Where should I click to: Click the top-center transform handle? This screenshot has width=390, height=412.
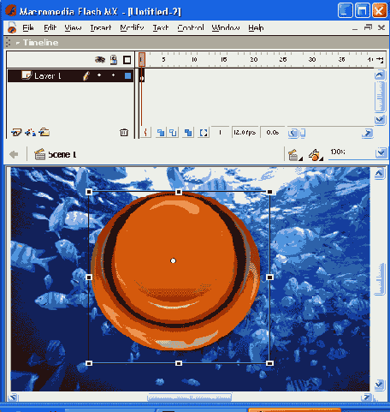coord(179,192)
